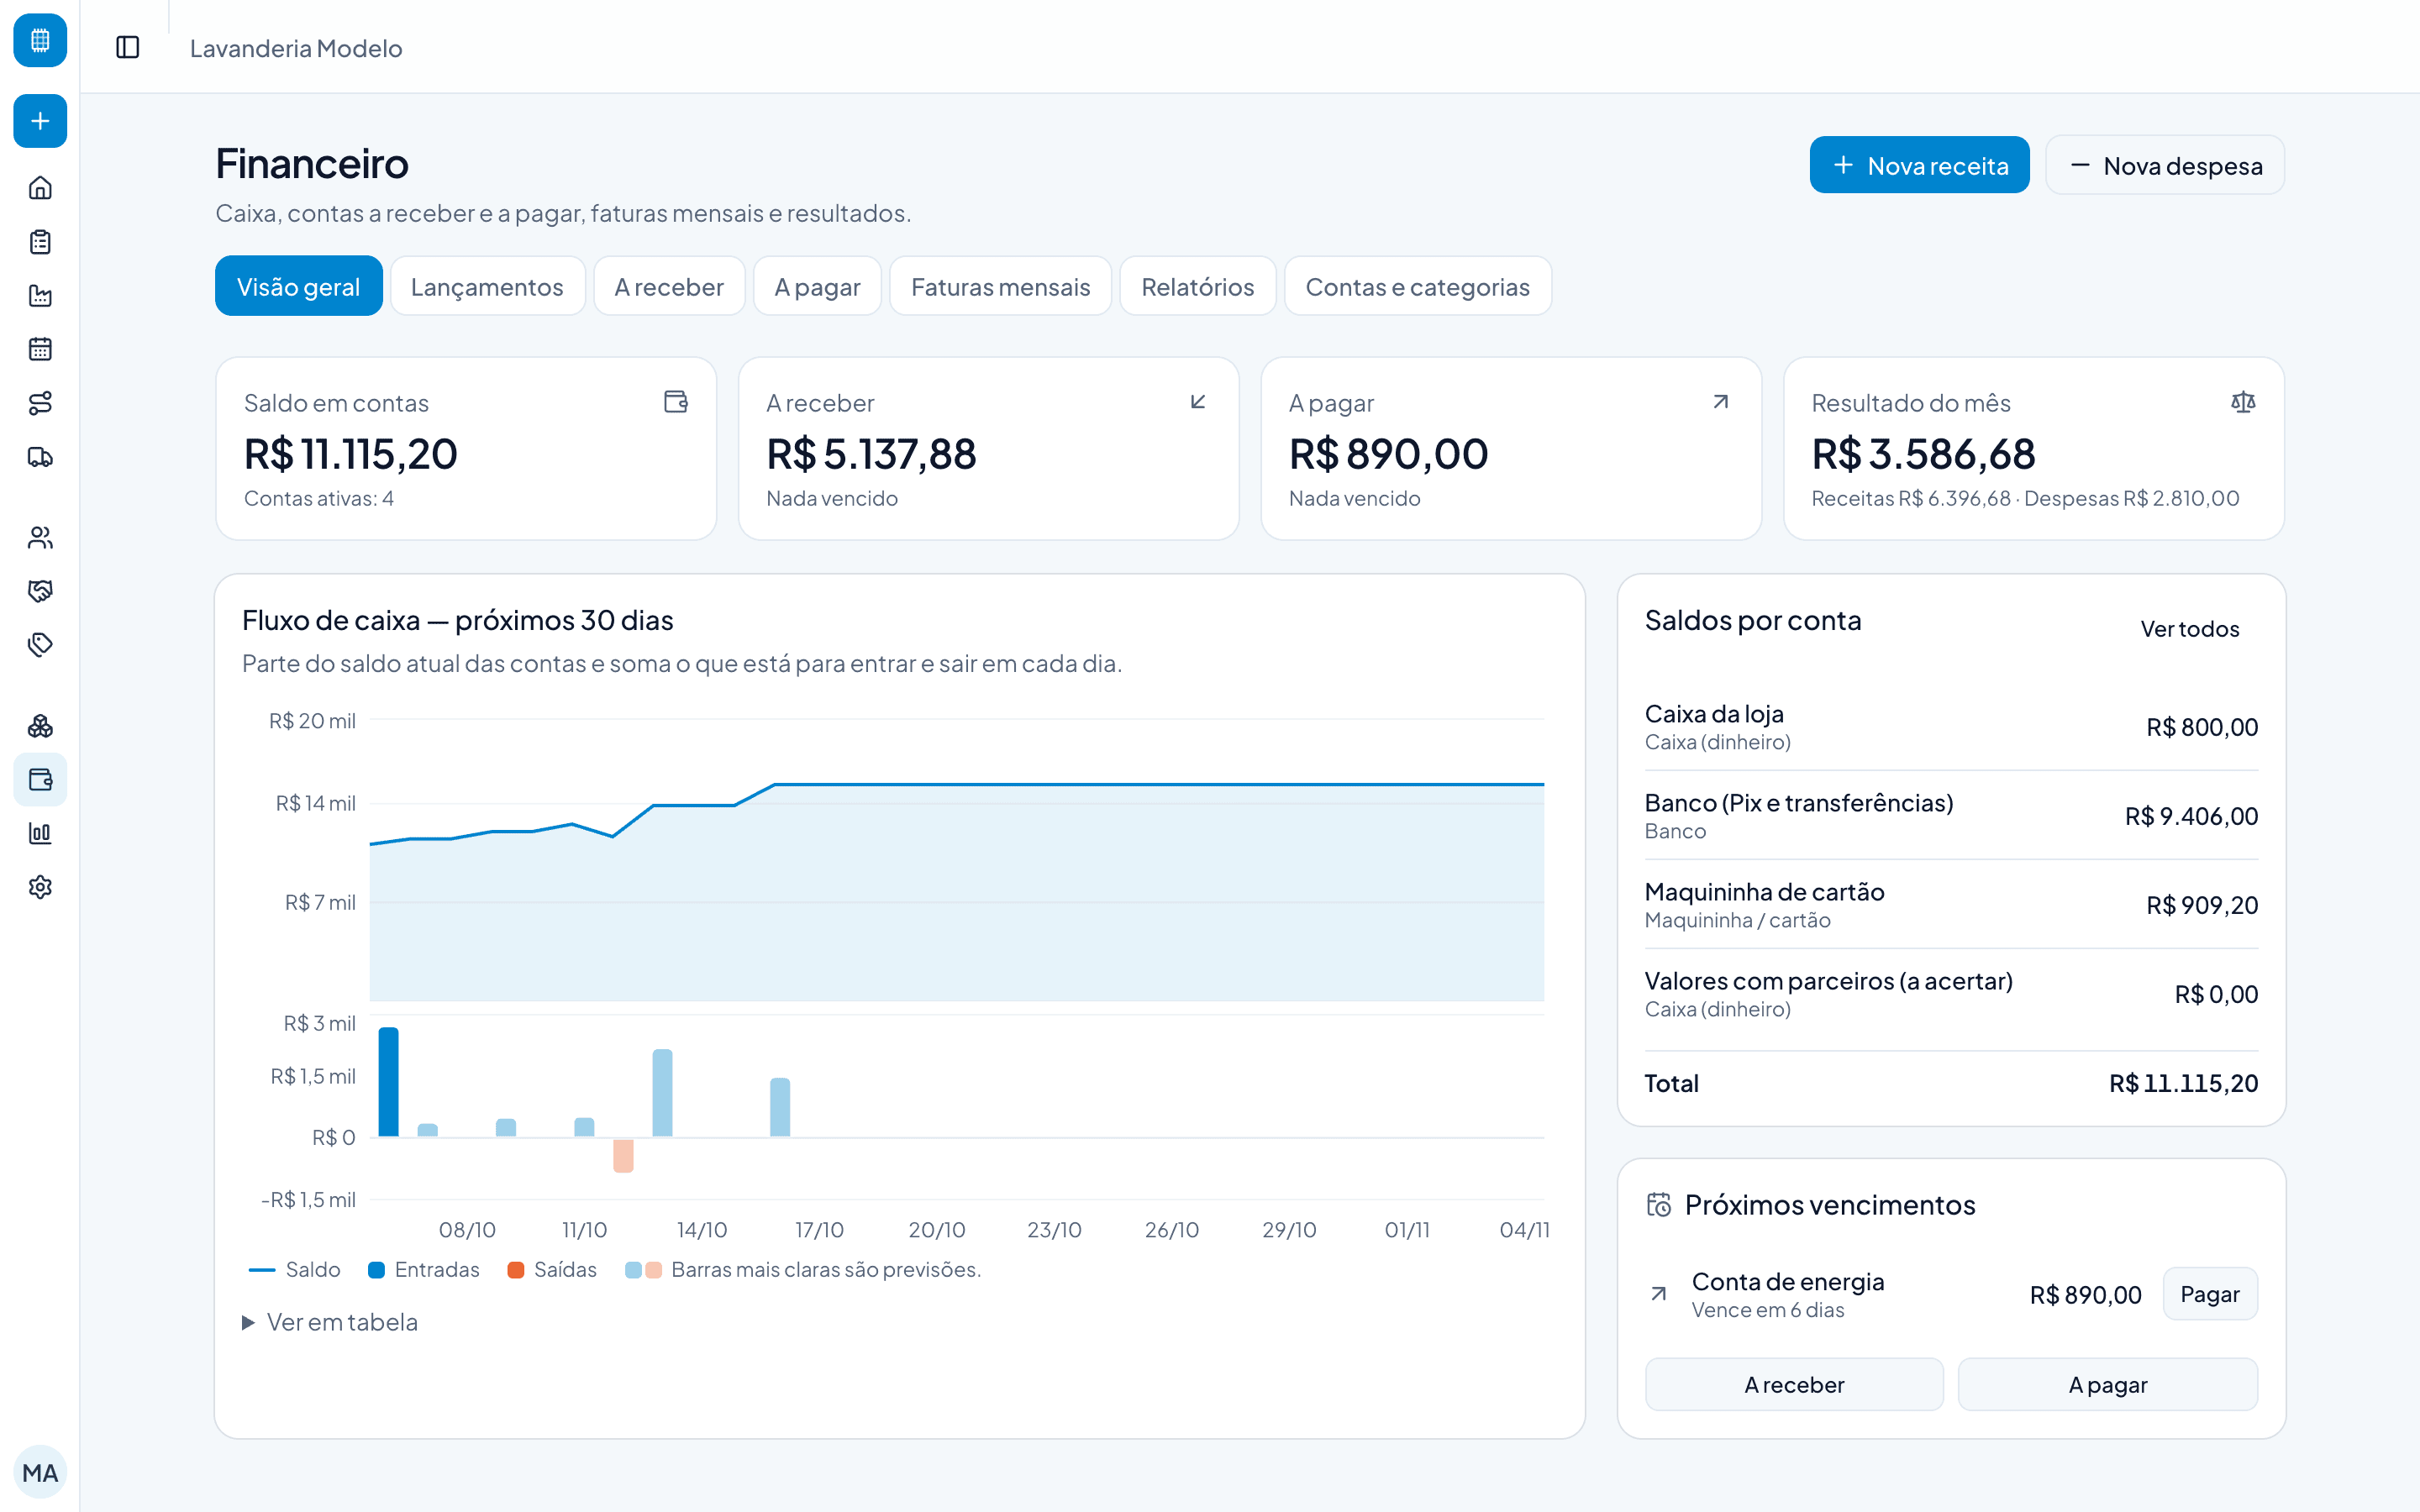Switch to the Lançamentos tab

[487, 286]
